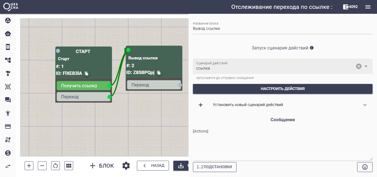377x177 pixels.
Task: Zoom in on the flow canvas
Action: [29, 165]
